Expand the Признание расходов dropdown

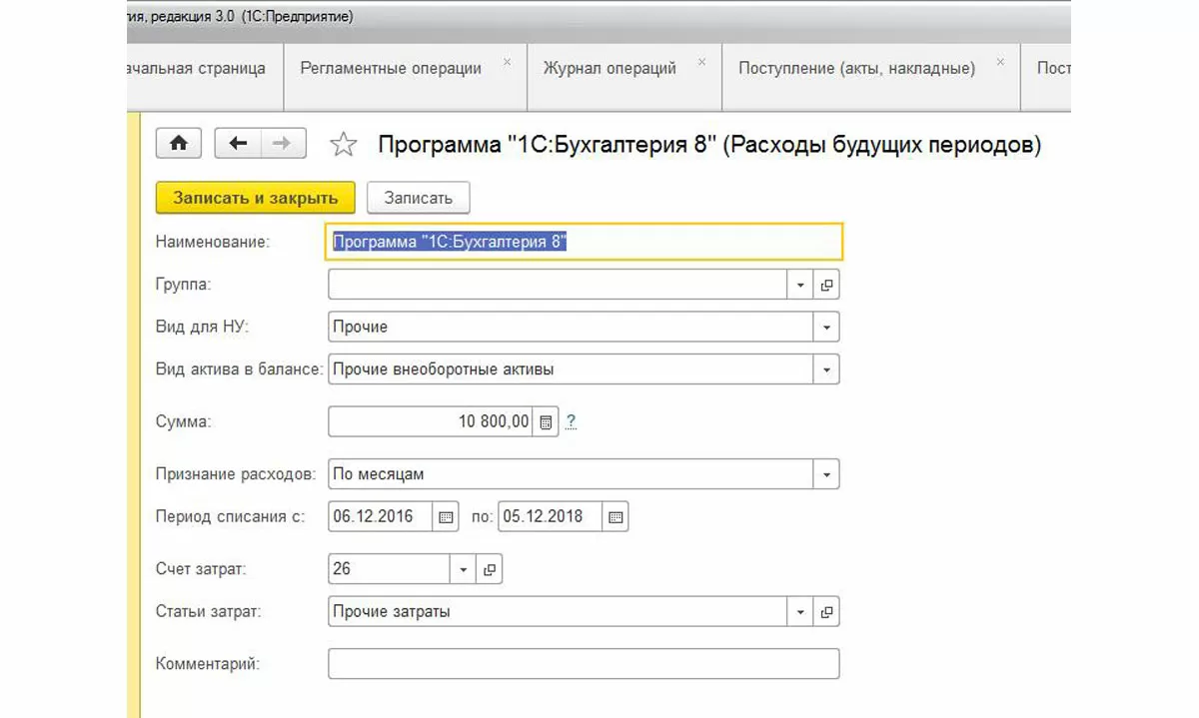click(x=826, y=474)
